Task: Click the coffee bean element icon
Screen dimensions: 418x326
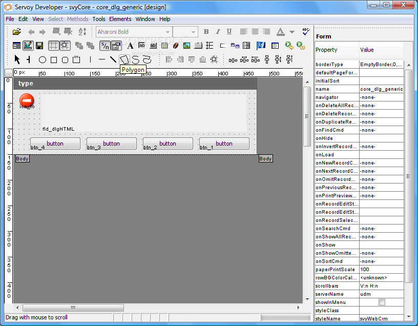Action: tap(176, 46)
